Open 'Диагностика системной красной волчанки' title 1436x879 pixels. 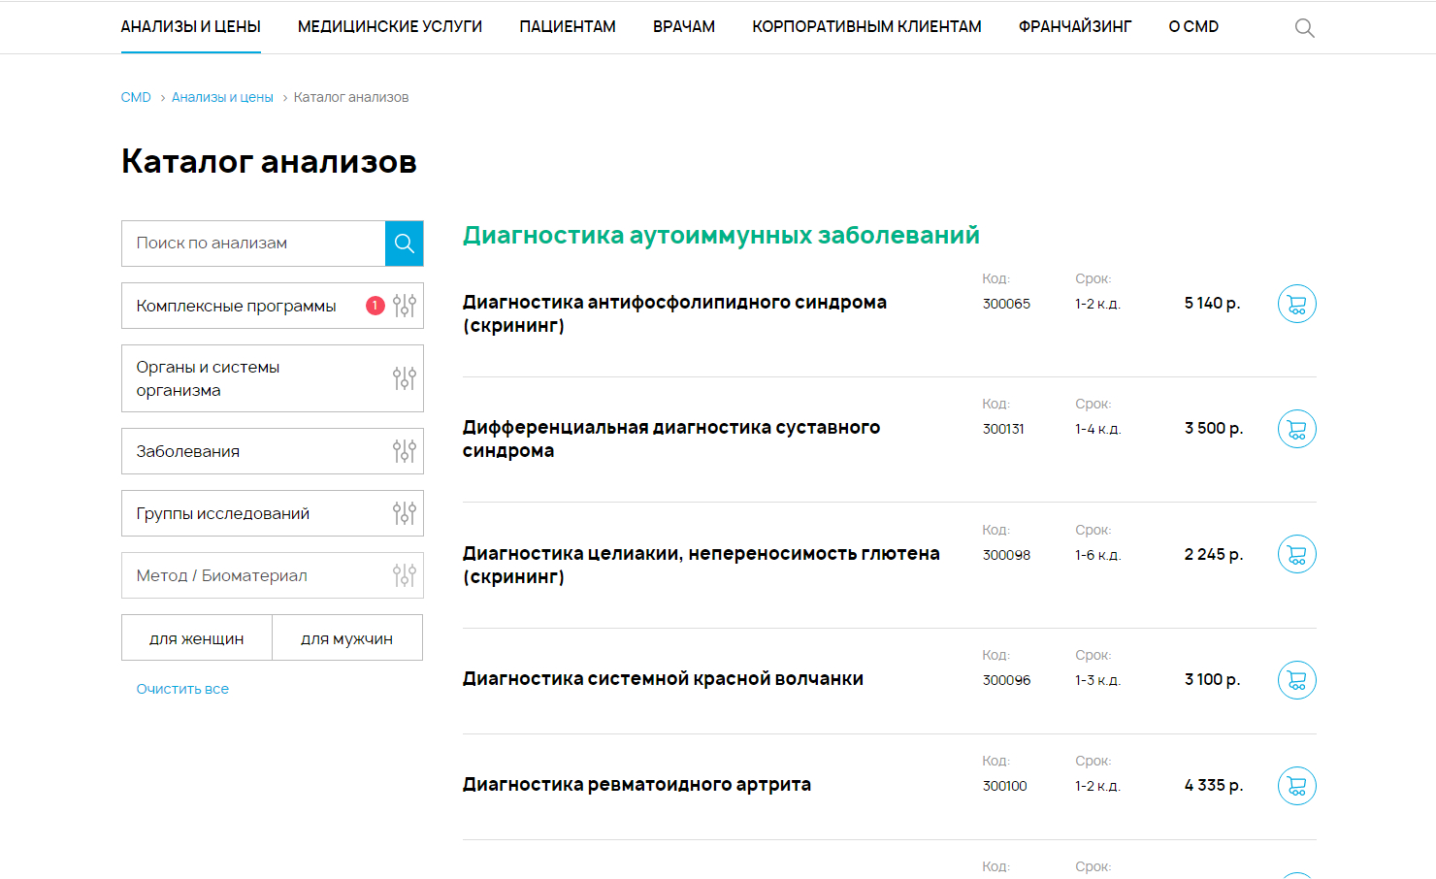click(x=663, y=679)
